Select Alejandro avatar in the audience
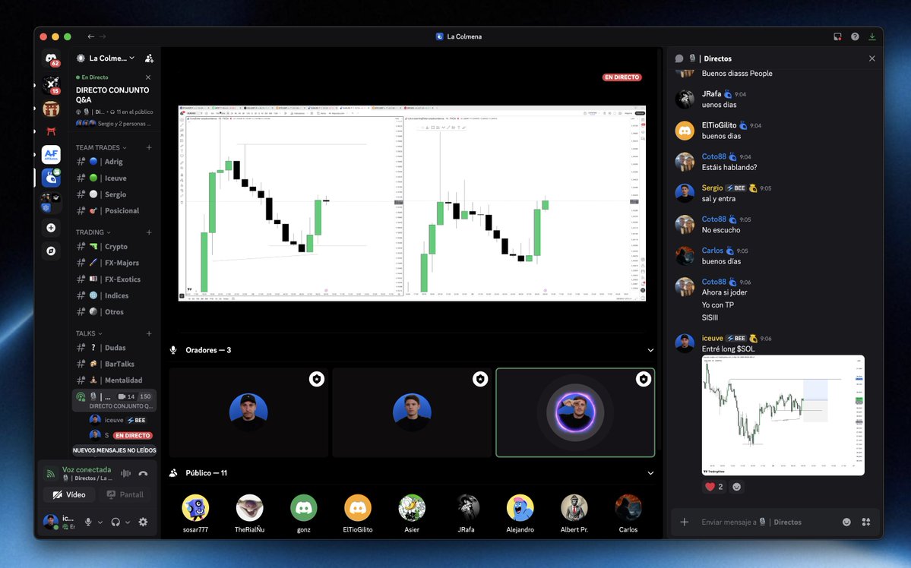This screenshot has height=568, width=911. click(x=520, y=507)
